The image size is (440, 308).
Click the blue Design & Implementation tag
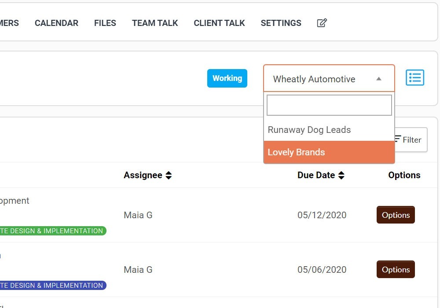tap(52, 286)
